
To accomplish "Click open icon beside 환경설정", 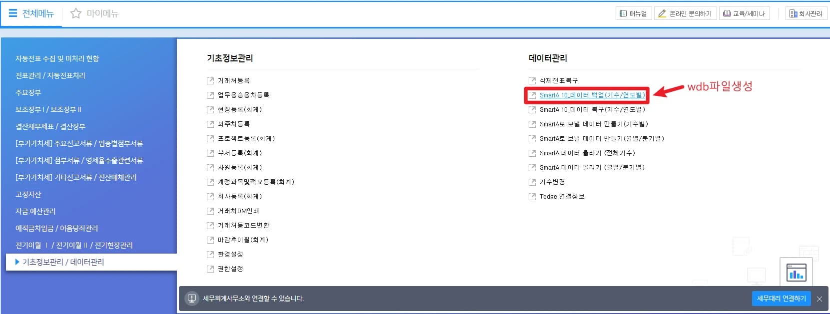I will tap(210, 254).
